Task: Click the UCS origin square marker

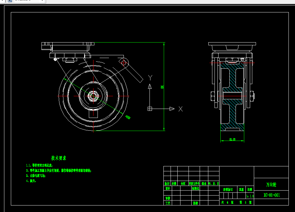Action: tap(150, 109)
